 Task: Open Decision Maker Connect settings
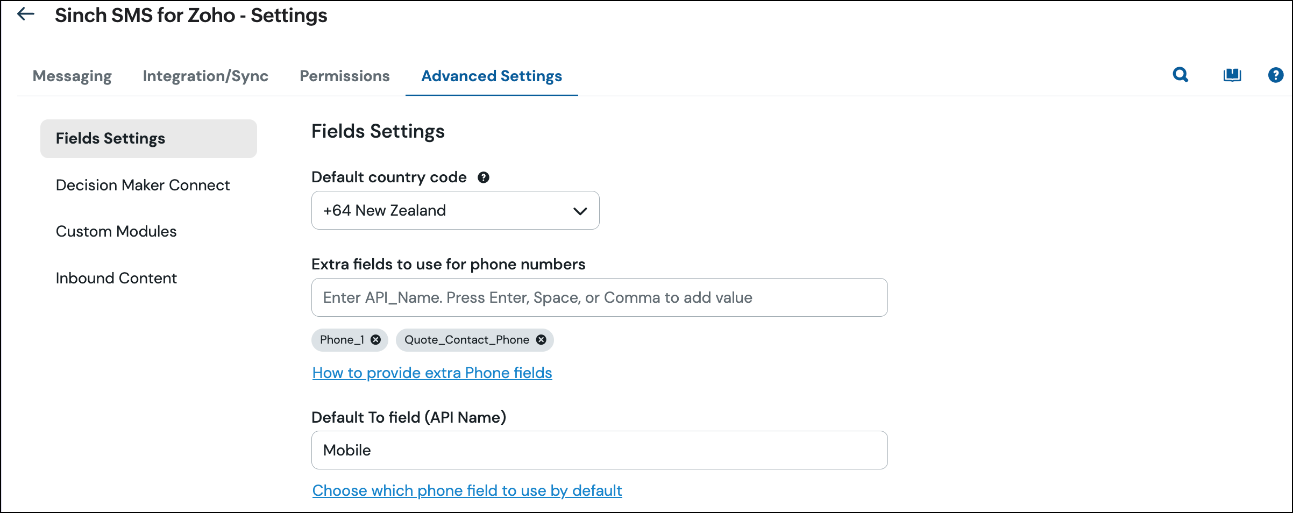point(143,185)
